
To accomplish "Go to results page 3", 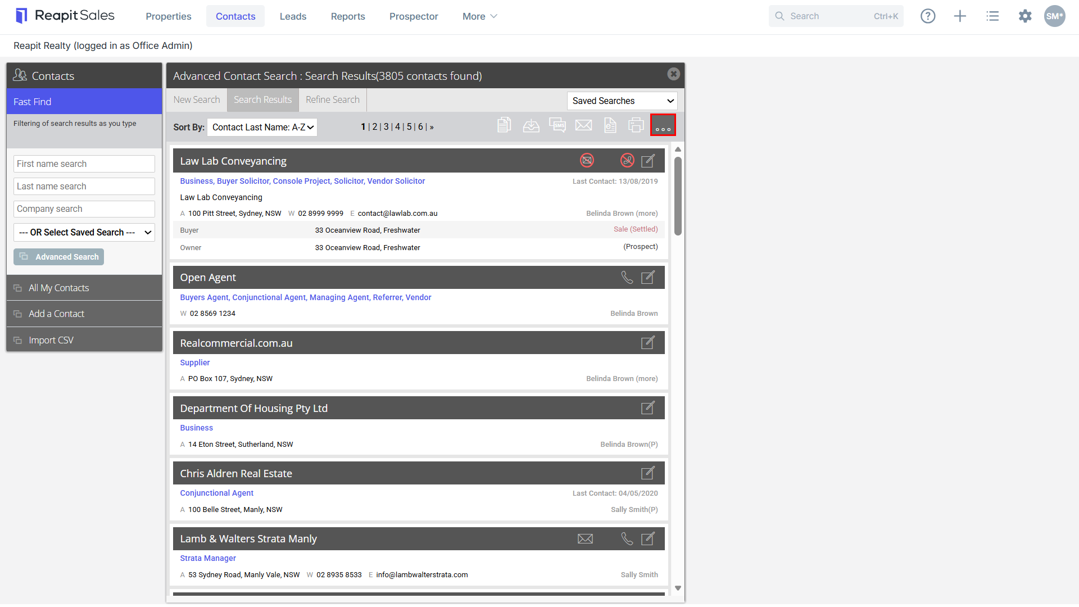I will [386, 127].
